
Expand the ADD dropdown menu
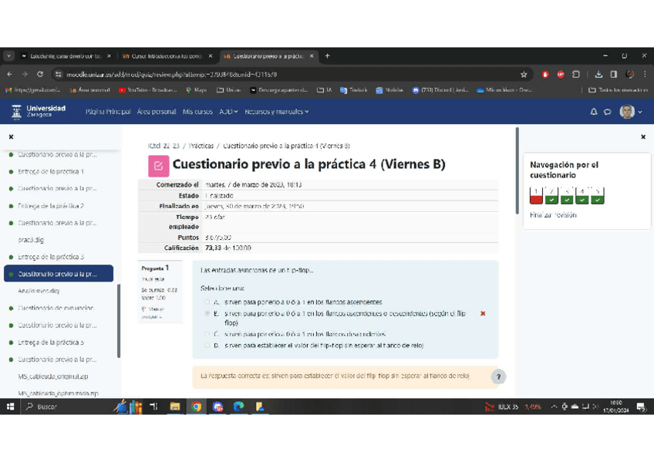228,112
